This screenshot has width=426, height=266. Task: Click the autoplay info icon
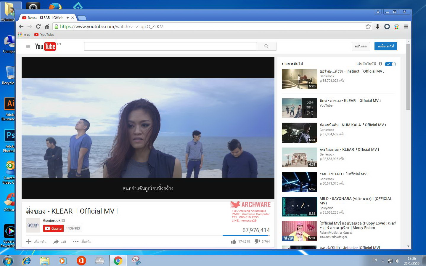pyautogui.click(x=380, y=64)
